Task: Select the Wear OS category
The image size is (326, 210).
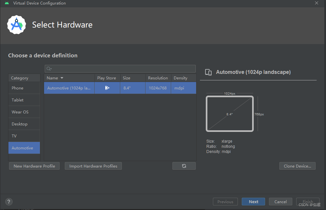Action: (24, 112)
